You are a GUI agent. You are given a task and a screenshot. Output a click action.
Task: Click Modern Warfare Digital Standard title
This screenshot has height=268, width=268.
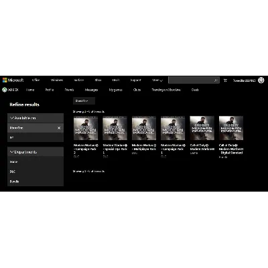tap(231, 149)
